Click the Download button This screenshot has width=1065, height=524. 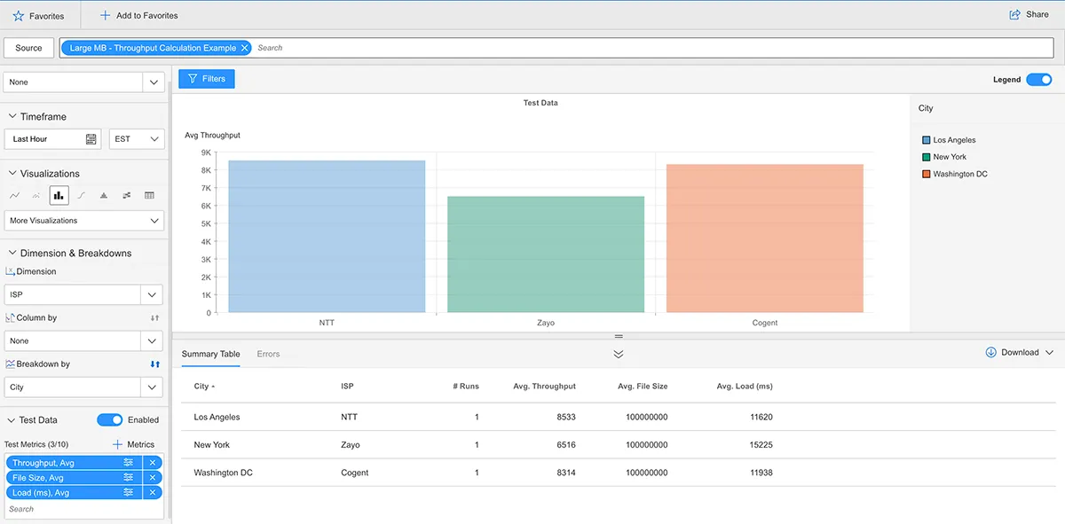(1020, 353)
